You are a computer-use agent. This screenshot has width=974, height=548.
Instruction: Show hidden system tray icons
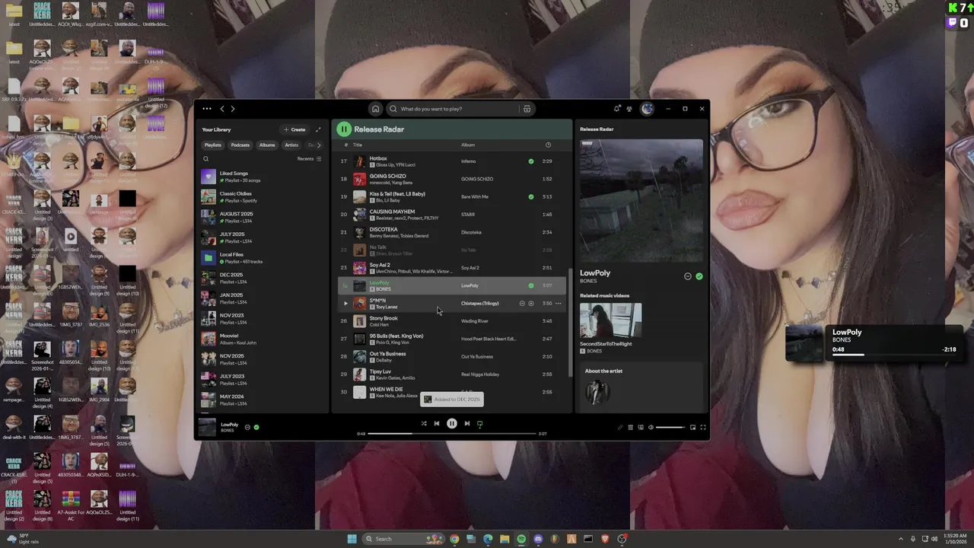901,539
